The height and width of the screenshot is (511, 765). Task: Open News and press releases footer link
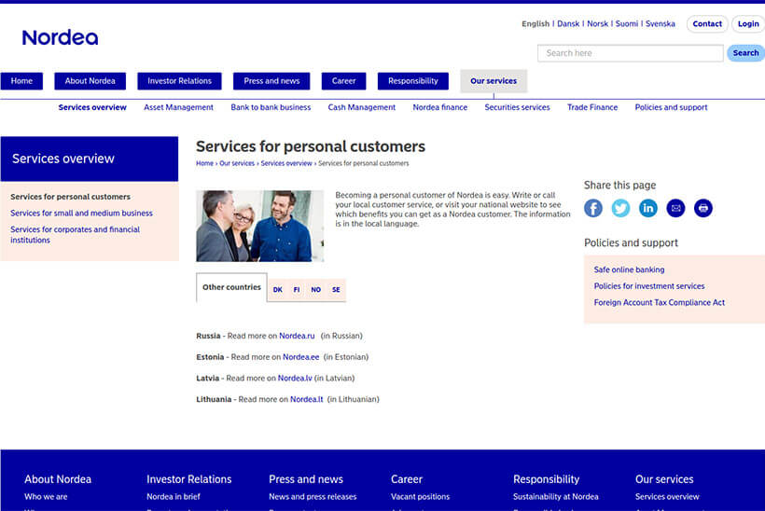[313, 497]
